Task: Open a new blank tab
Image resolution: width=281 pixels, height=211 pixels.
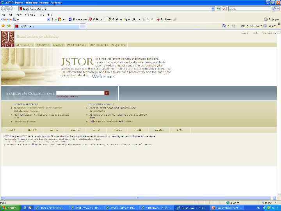Action: (x=83, y=26)
